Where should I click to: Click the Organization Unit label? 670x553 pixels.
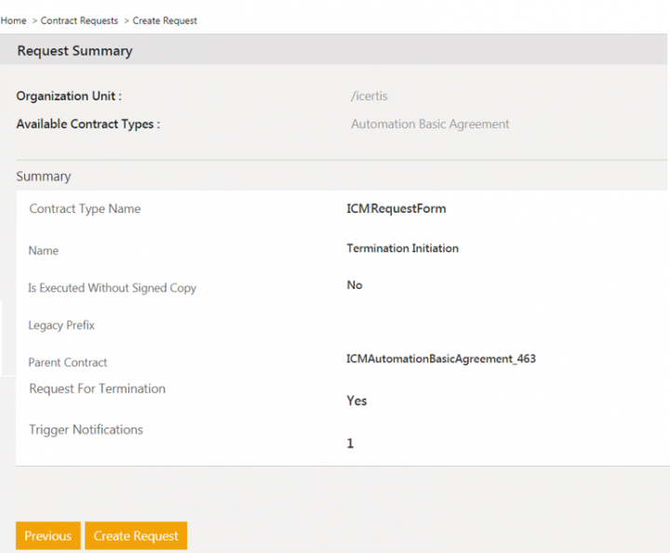pyautogui.click(x=69, y=96)
